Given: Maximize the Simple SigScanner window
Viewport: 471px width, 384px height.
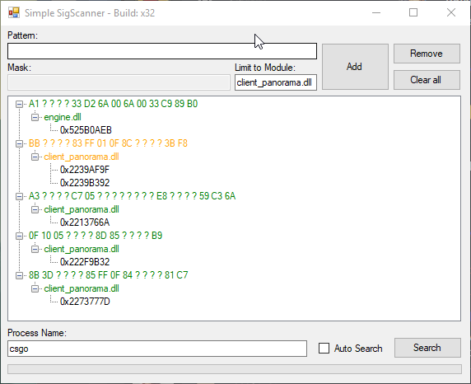Looking at the screenshot, I should (413, 12).
